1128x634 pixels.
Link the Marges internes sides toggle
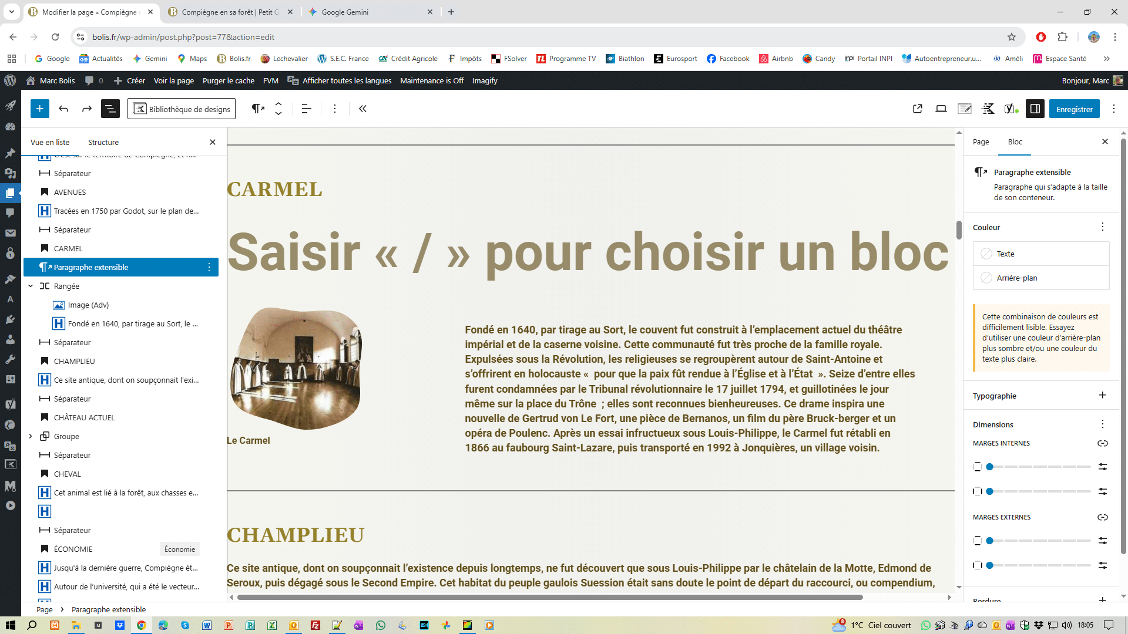tap(1102, 443)
